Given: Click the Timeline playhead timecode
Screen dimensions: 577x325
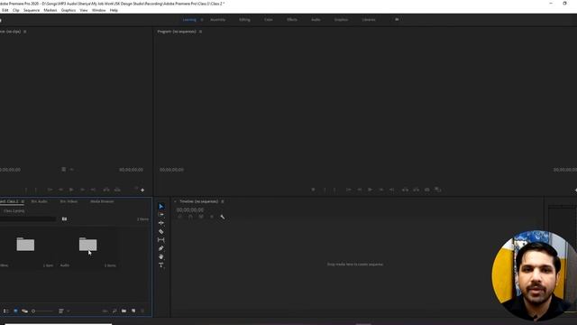Looking at the screenshot, I should point(190,209).
